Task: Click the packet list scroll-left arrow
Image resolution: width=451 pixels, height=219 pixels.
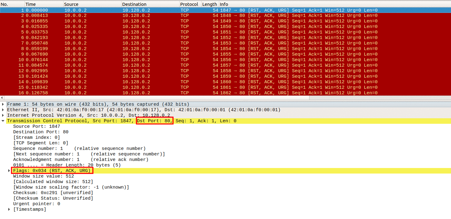Action: point(2,98)
